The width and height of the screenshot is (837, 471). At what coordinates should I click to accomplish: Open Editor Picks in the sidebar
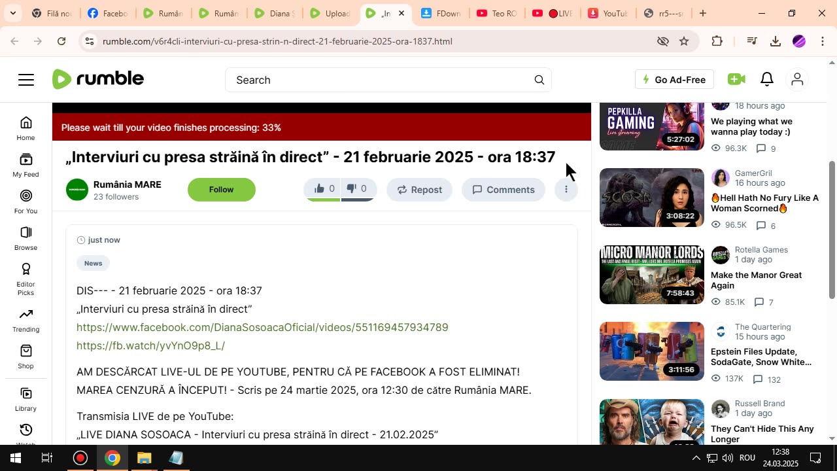click(26, 279)
